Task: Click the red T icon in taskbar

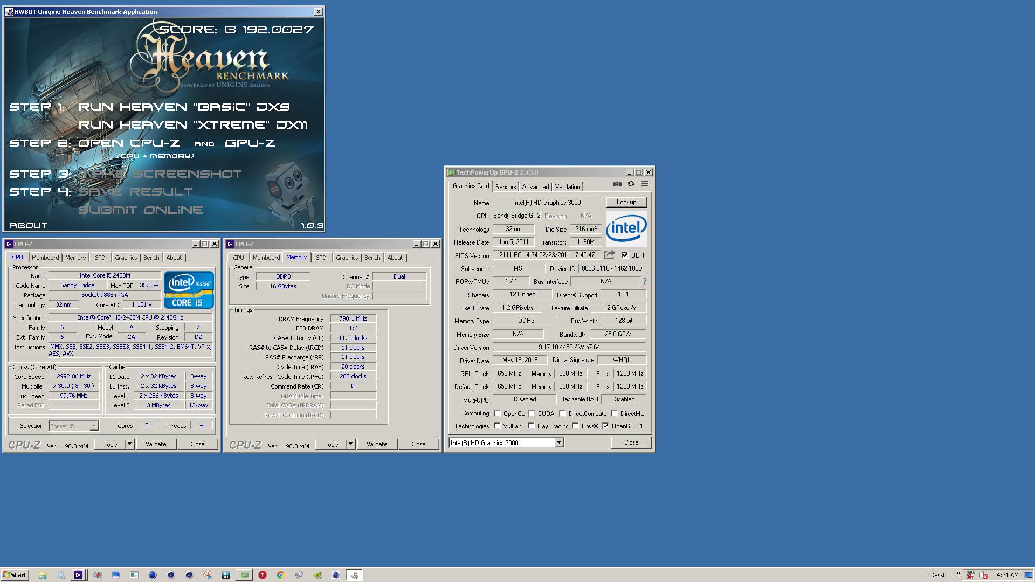Action: (263, 575)
